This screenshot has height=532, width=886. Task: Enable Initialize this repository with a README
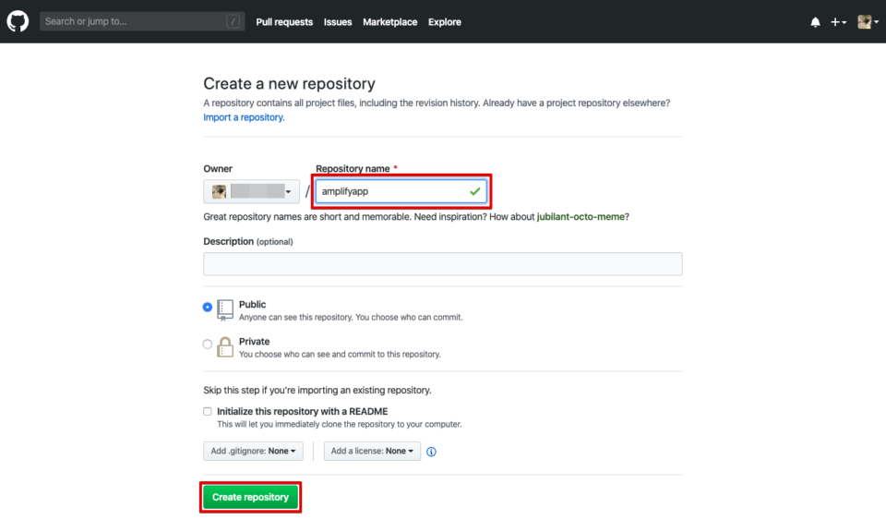click(207, 411)
